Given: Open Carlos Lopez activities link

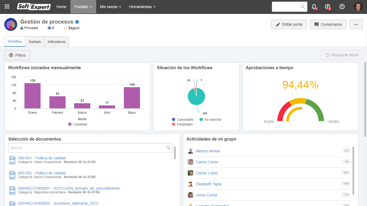Looking at the screenshot, I should (207, 173).
